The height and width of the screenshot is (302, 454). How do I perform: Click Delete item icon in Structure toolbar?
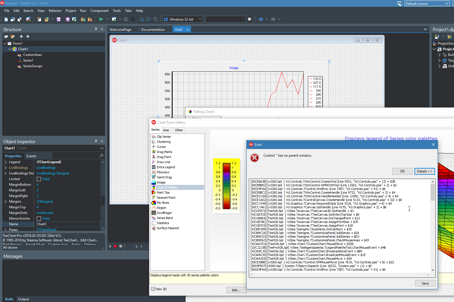coord(12,36)
